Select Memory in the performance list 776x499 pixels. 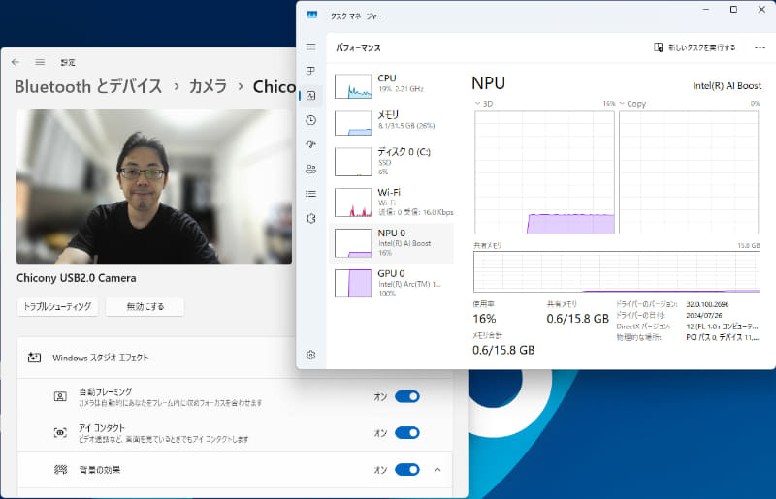click(392, 122)
